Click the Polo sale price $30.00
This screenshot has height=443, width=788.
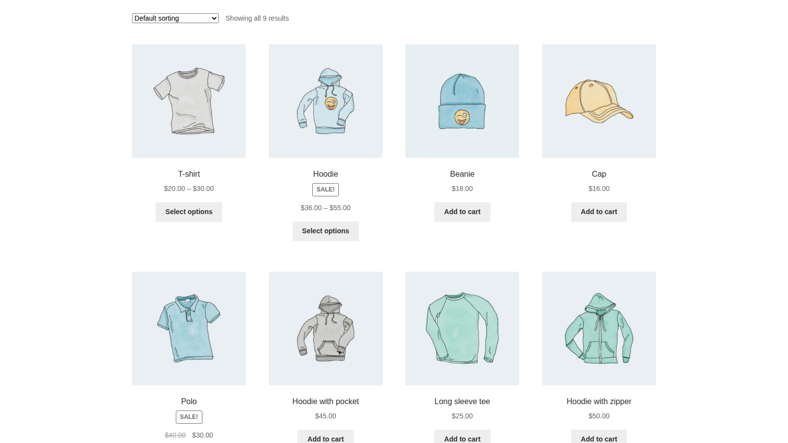pos(202,435)
